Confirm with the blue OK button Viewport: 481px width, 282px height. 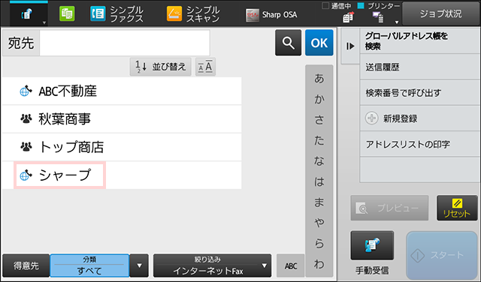click(x=319, y=43)
